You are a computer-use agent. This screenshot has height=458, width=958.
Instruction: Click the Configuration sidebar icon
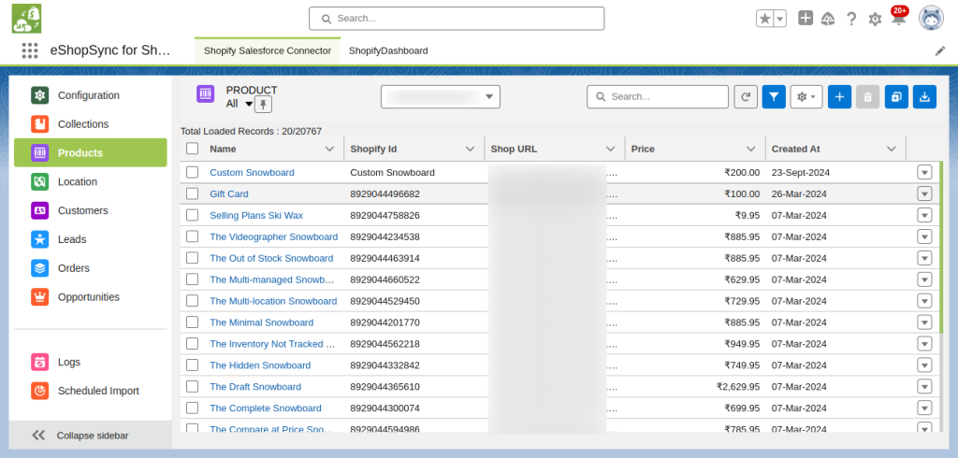point(39,95)
